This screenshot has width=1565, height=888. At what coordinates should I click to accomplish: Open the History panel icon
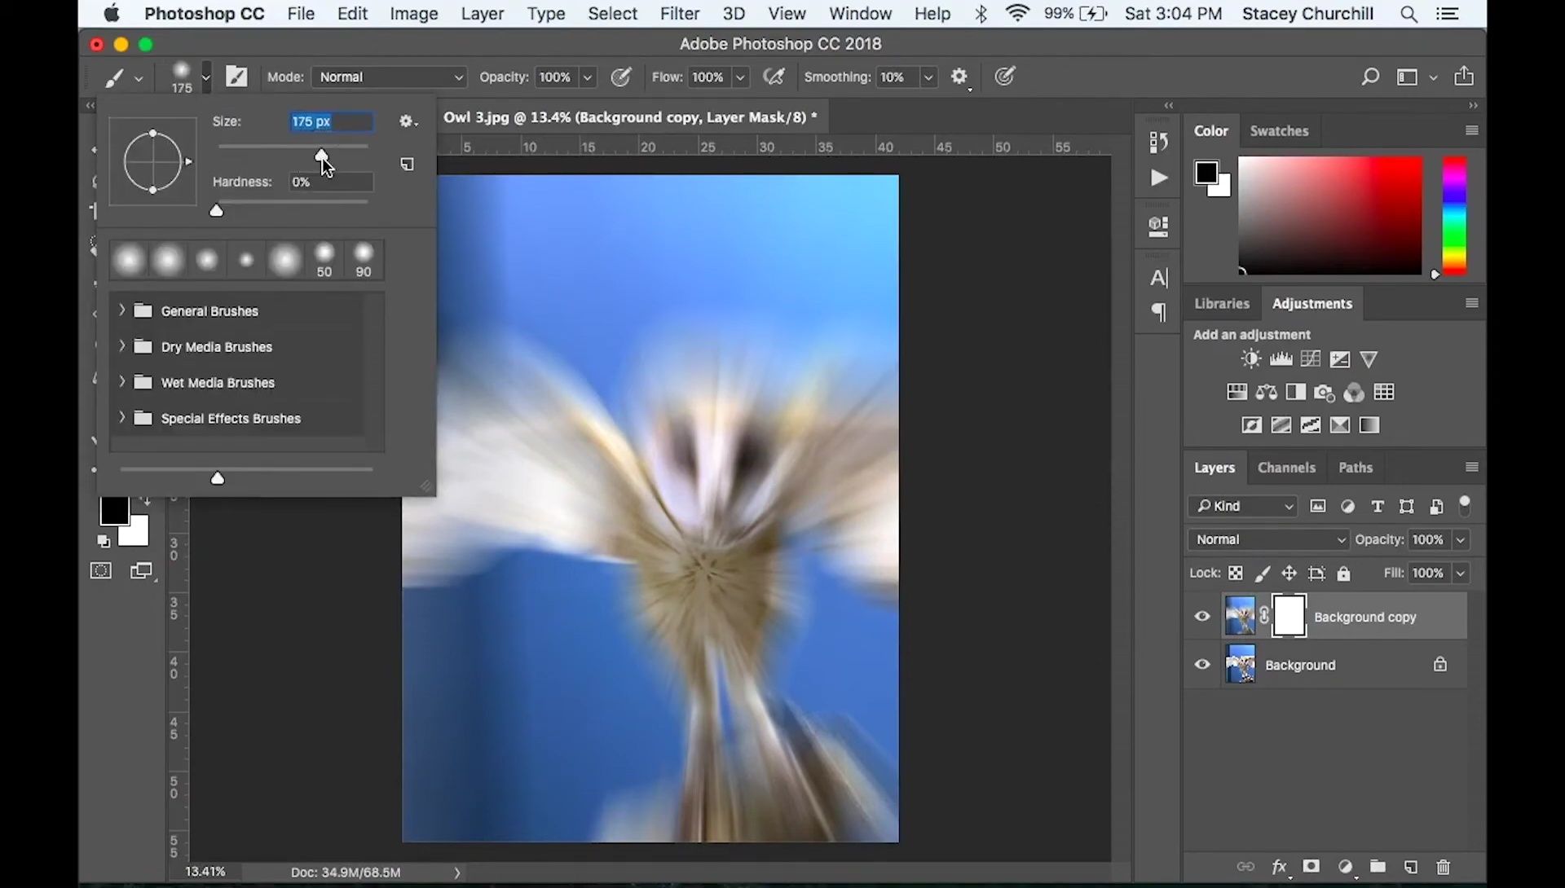pyautogui.click(x=1158, y=142)
